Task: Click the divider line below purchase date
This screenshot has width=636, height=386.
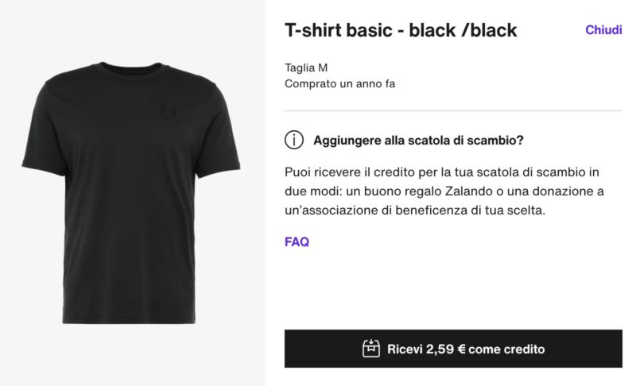Action: tap(453, 110)
